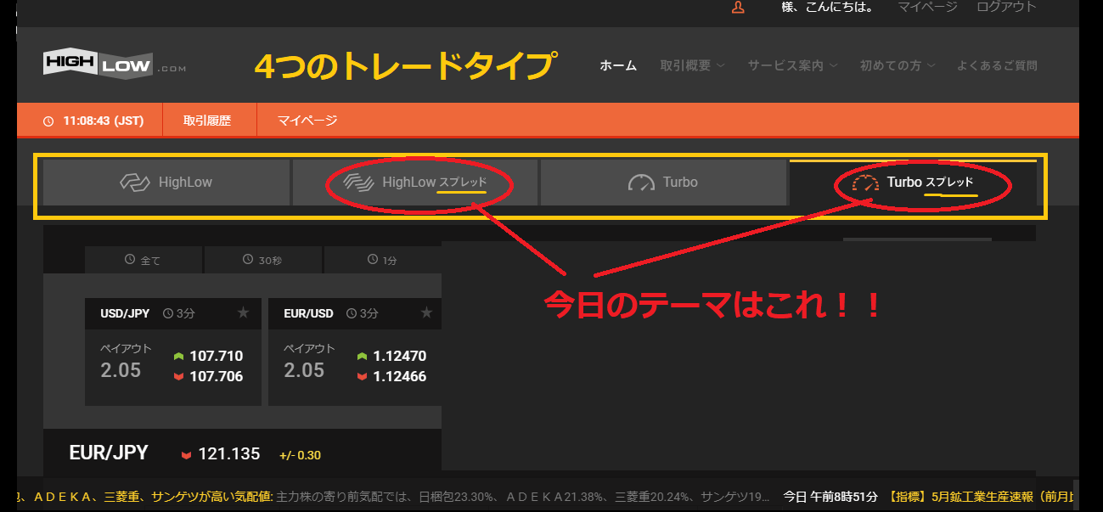Click the ログアウト link
1103x512 pixels.
click(x=1006, y=7)
